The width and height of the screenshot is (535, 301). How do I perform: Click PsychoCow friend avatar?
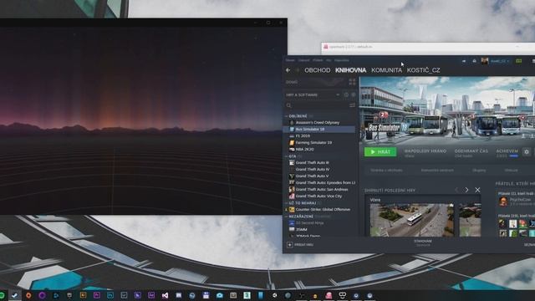(503, 202)
